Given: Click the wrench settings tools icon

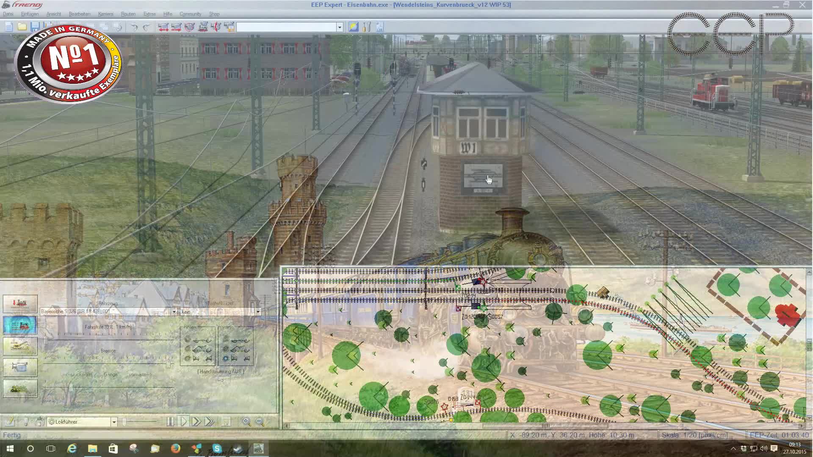Looking at the screenshot, I should click(x=367, y=27).
